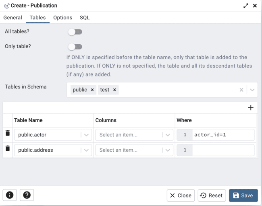Viewport: 262px width, 206px height.
Task: Open Columns selector for public.actor row
Action: (x=168, y=135)
